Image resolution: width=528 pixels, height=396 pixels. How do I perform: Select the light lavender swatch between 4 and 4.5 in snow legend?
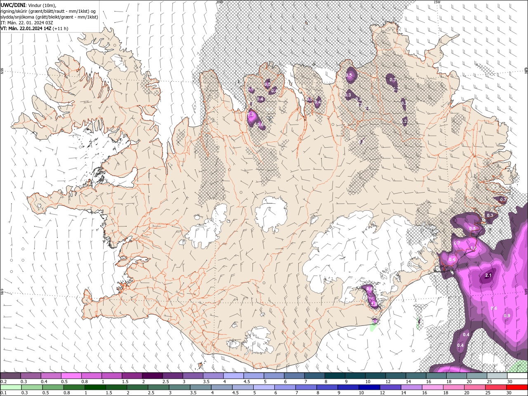coord(233,376)
